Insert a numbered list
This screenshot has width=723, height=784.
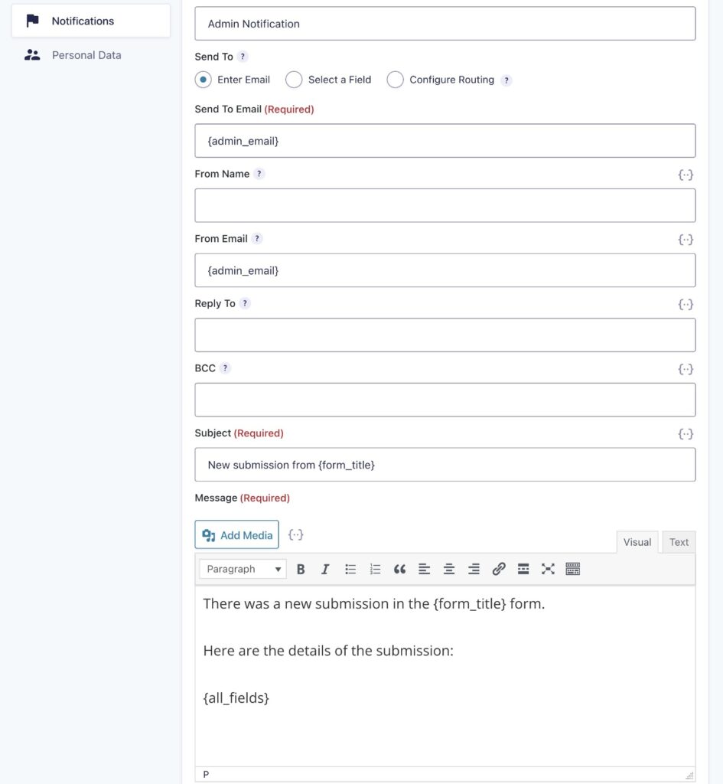(375, 569)
